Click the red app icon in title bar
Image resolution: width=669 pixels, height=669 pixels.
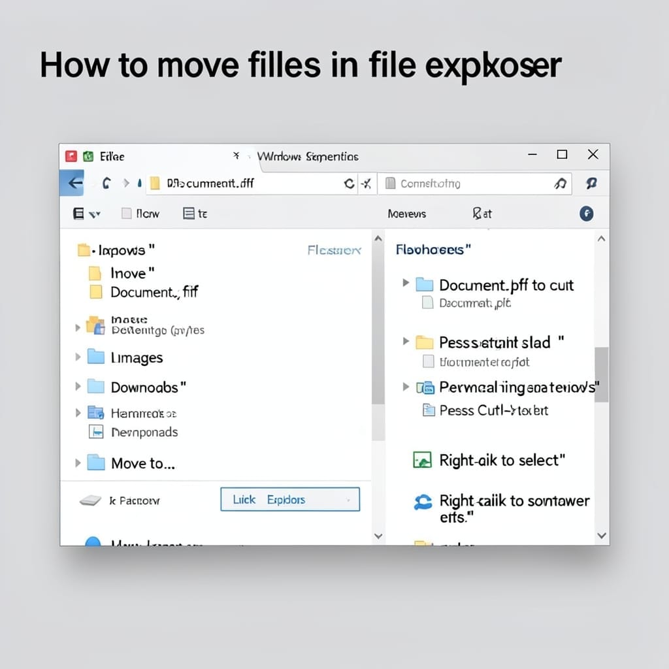tap(71, 156)
